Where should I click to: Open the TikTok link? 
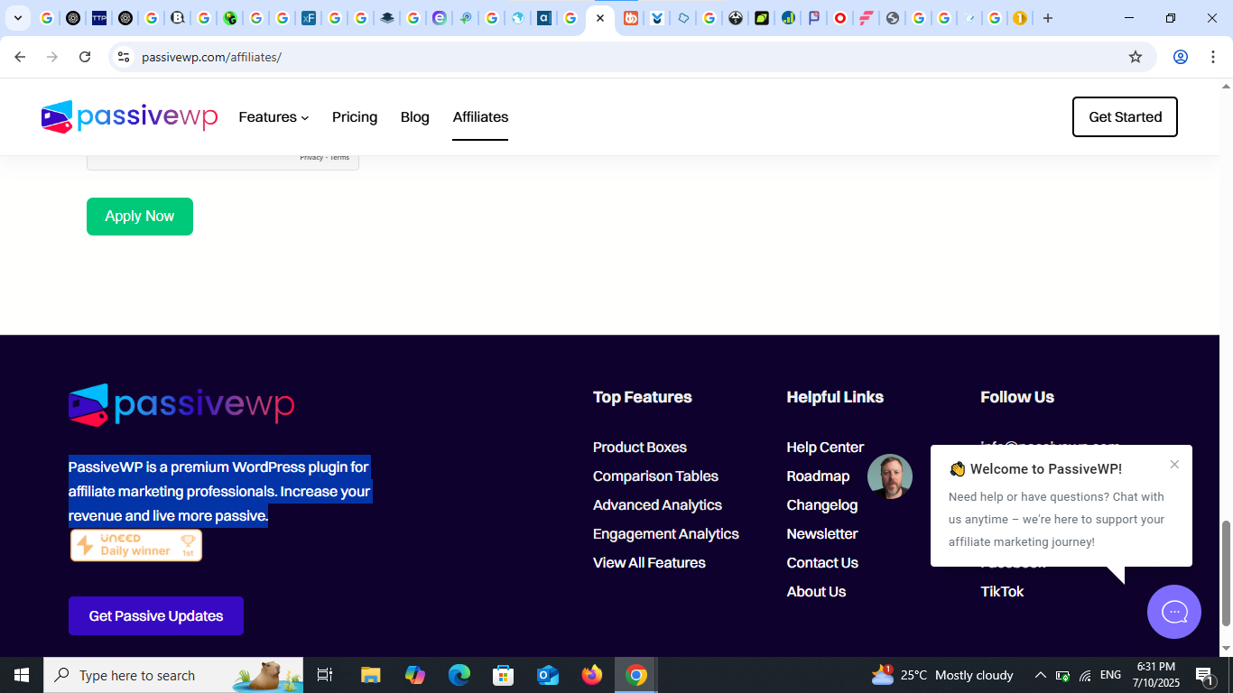click(1002, 592)
